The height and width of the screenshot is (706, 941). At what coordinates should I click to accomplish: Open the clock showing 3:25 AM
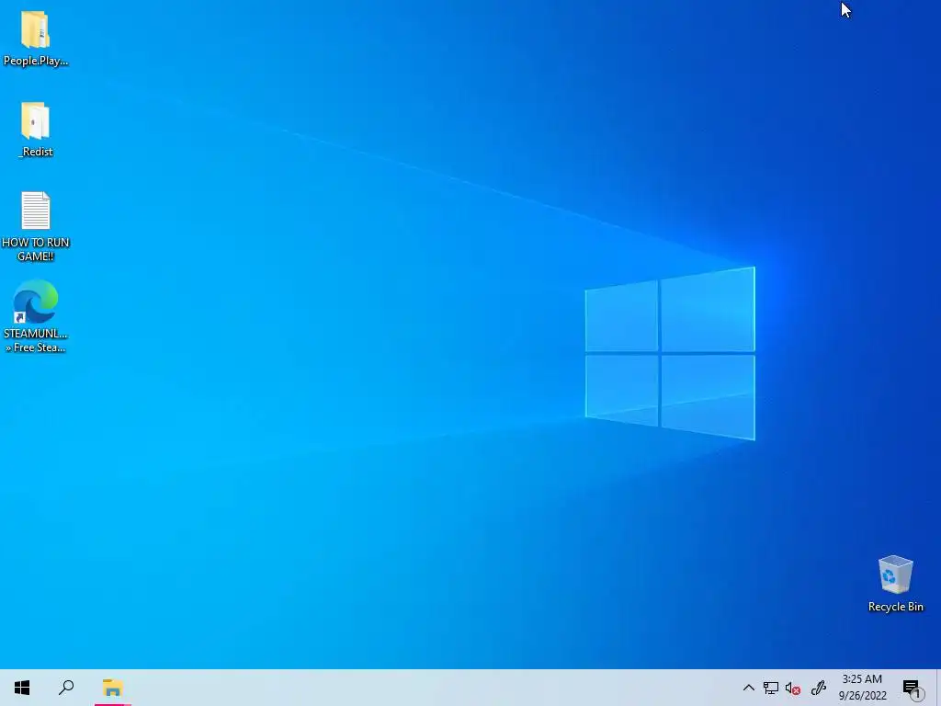point(862,688)
